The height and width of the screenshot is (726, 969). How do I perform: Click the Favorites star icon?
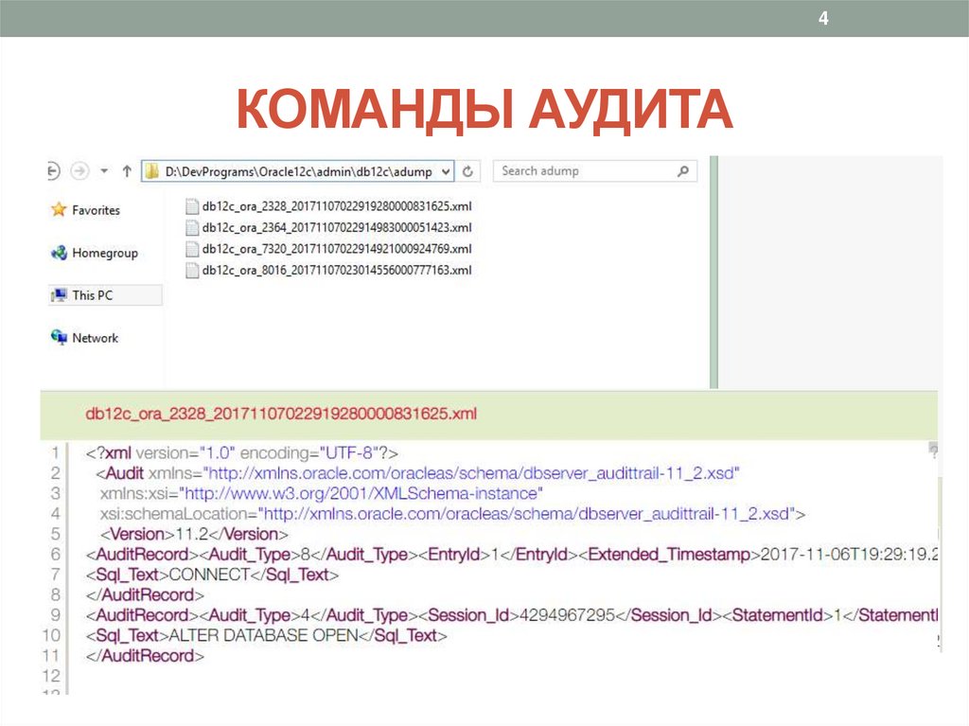pyautogui.click(x=61, y=209)
